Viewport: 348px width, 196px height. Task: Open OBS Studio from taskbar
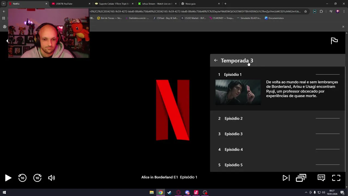pyautogui.click(x=205, y=192)
